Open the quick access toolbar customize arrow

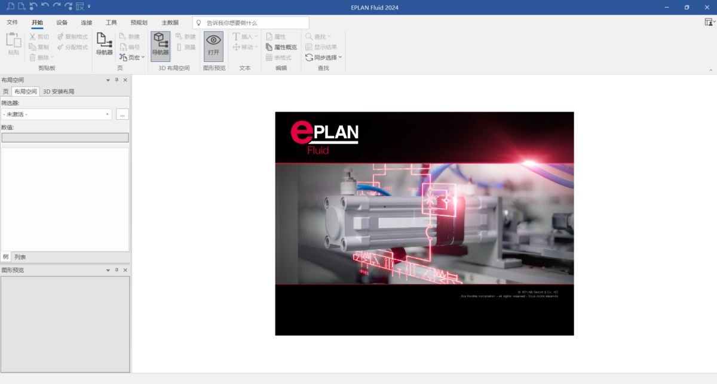pos(89,7)
